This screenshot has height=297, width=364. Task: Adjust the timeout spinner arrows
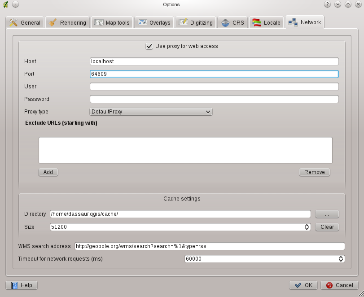(341, 259)
